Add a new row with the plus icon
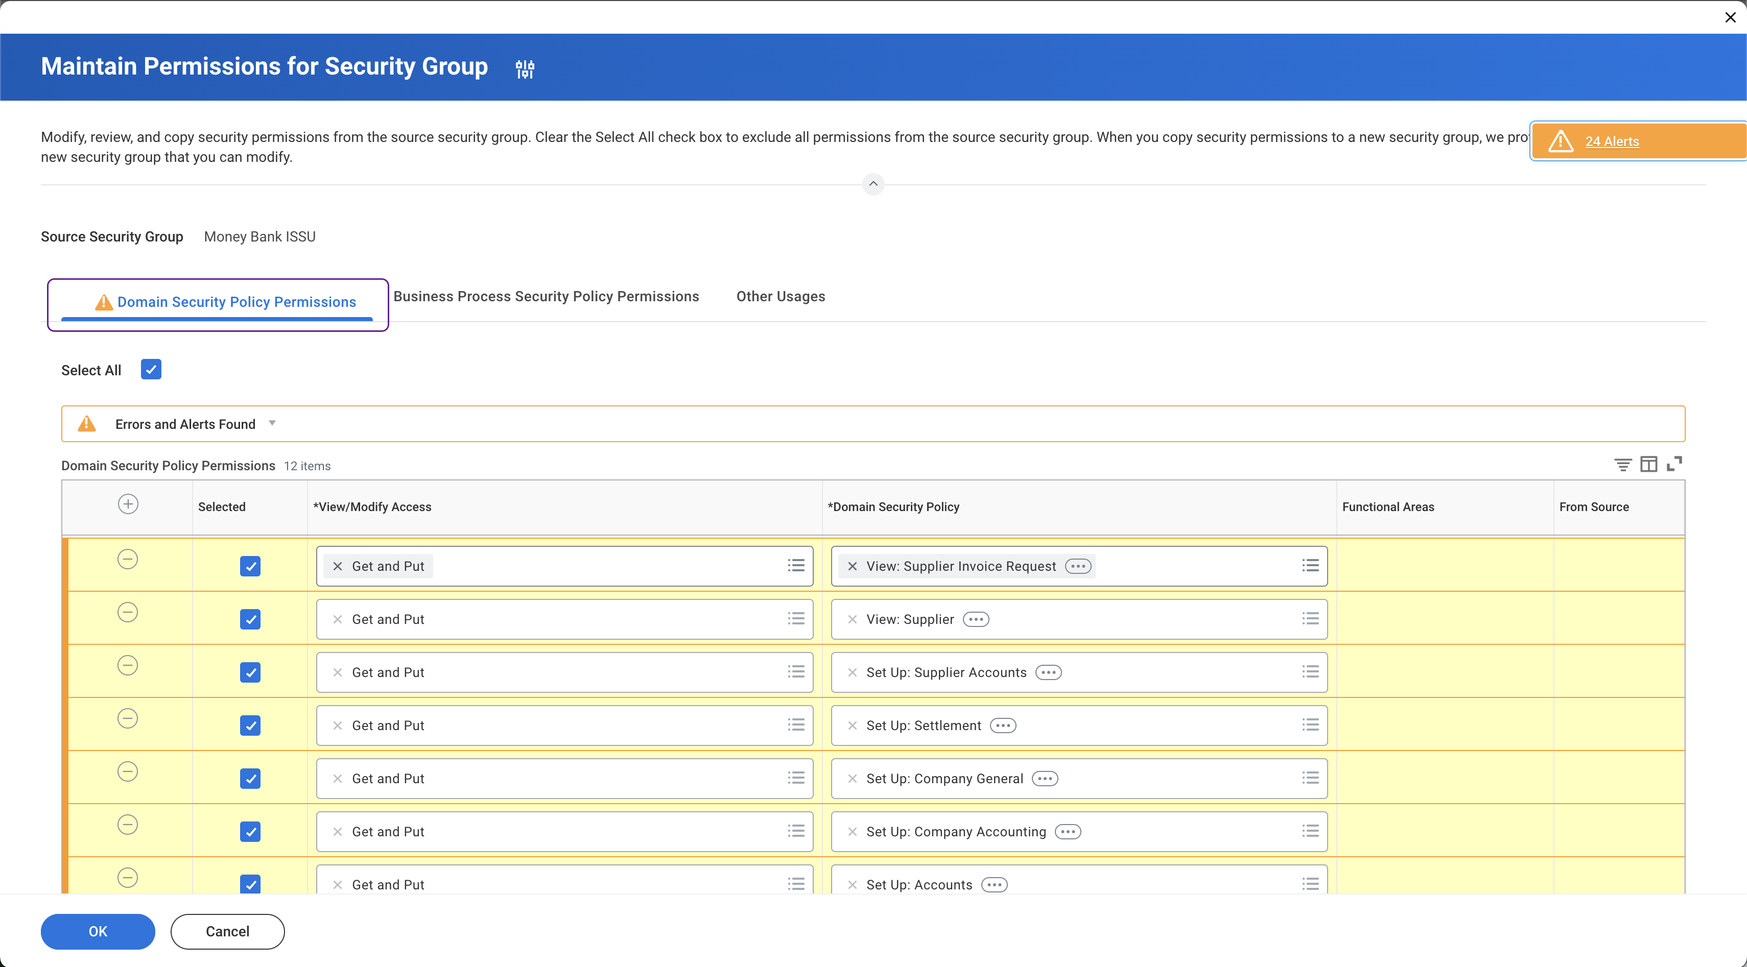 point(128,504)
